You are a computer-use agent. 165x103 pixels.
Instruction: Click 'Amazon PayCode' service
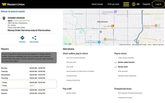[x=73, y=80]
